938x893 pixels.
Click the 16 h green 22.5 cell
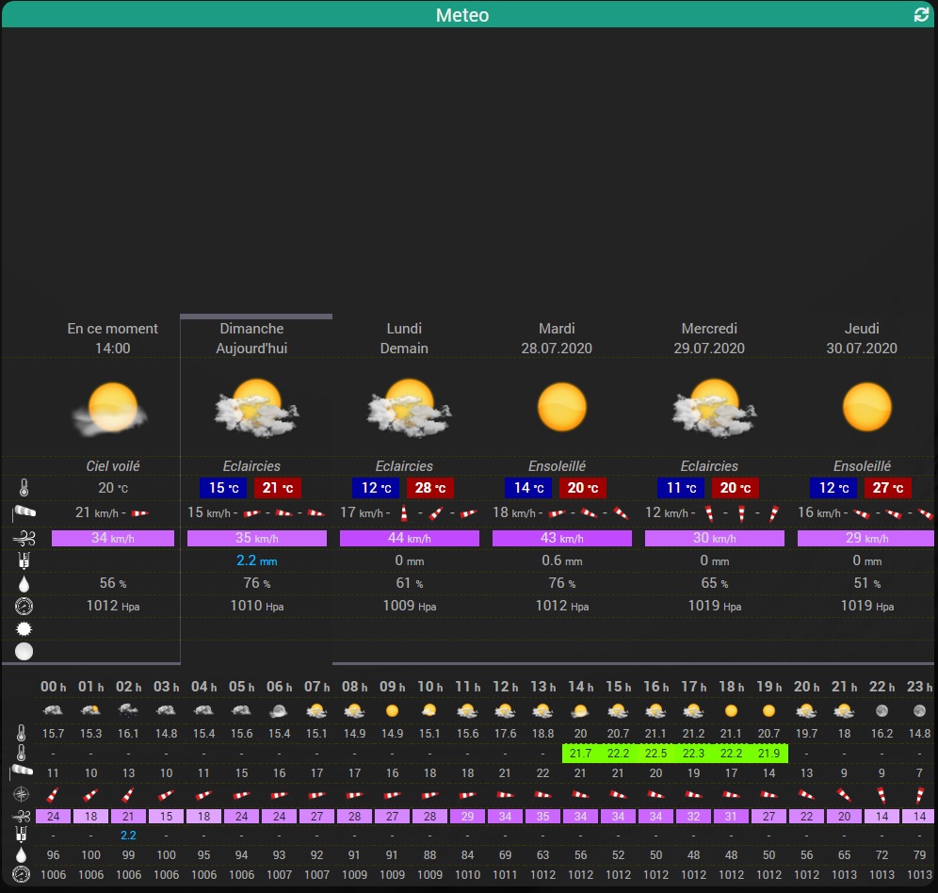[x=655, y=753]
